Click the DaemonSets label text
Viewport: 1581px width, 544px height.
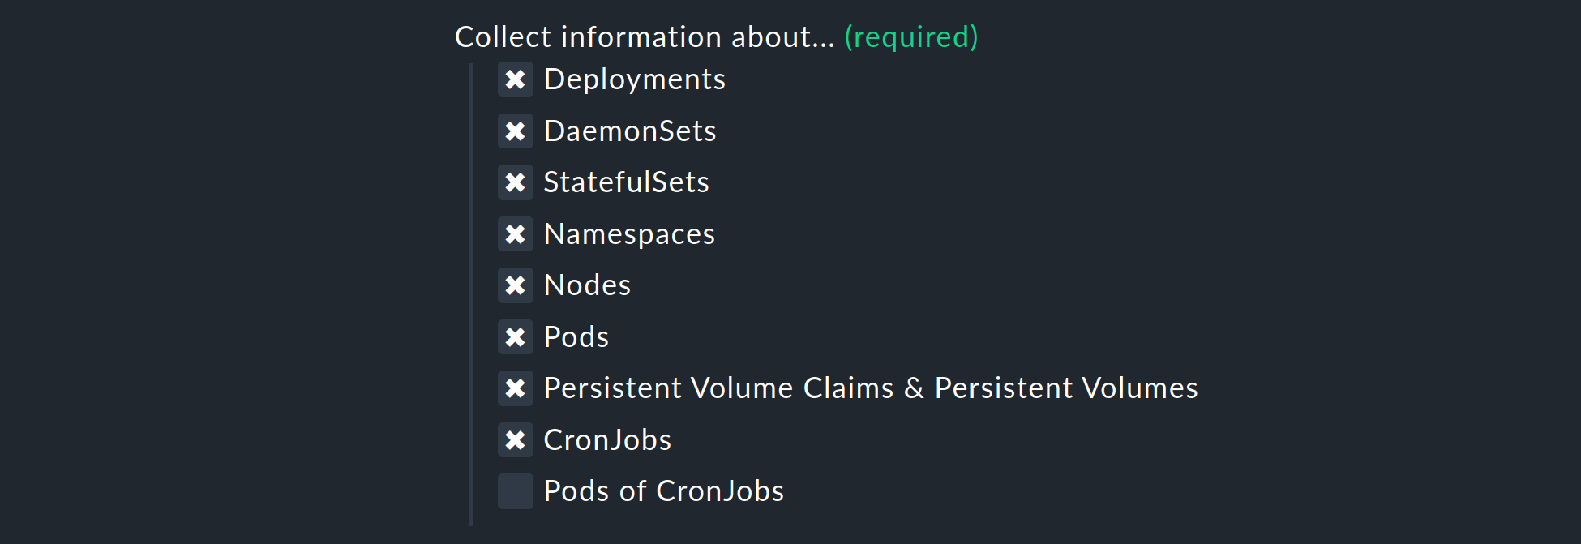[x=630, y=131]
